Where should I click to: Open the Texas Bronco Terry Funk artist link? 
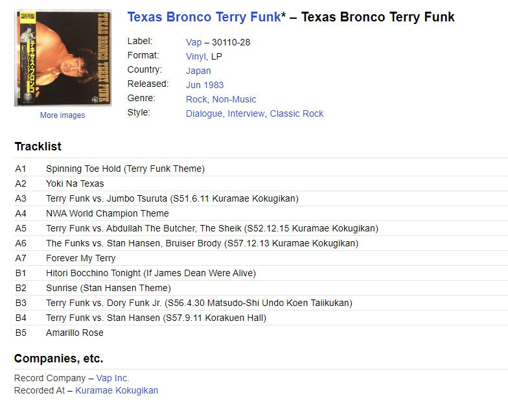click(203, 17)
